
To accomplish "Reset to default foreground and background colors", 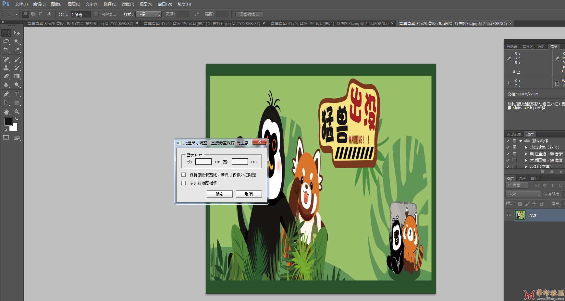I will click(5, 130).
